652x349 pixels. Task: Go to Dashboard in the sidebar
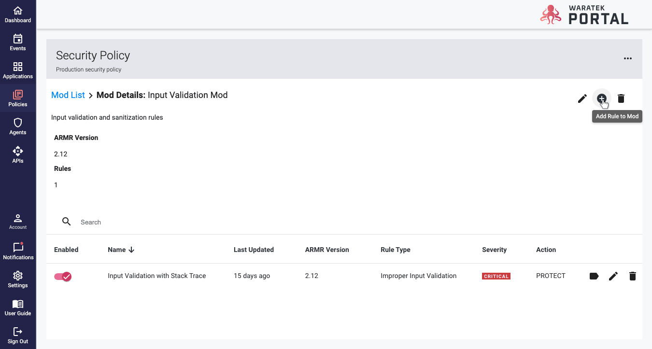point(18,14)
